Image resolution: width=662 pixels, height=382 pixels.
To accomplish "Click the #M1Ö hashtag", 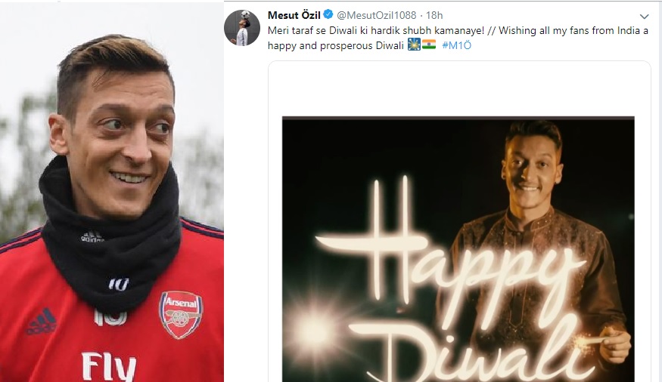I will pyautogui.click(x=457, y=45).
